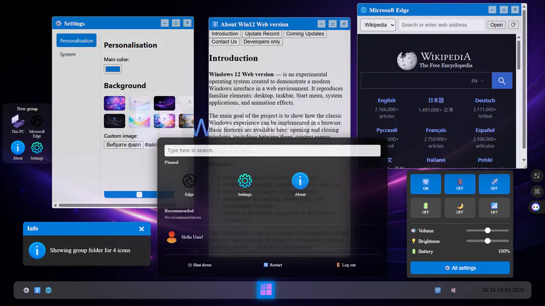Viewport: 545px width, 306px height.
Task: Click the refresh icon in Microsoft Edge toolbar
Action: 513,25
